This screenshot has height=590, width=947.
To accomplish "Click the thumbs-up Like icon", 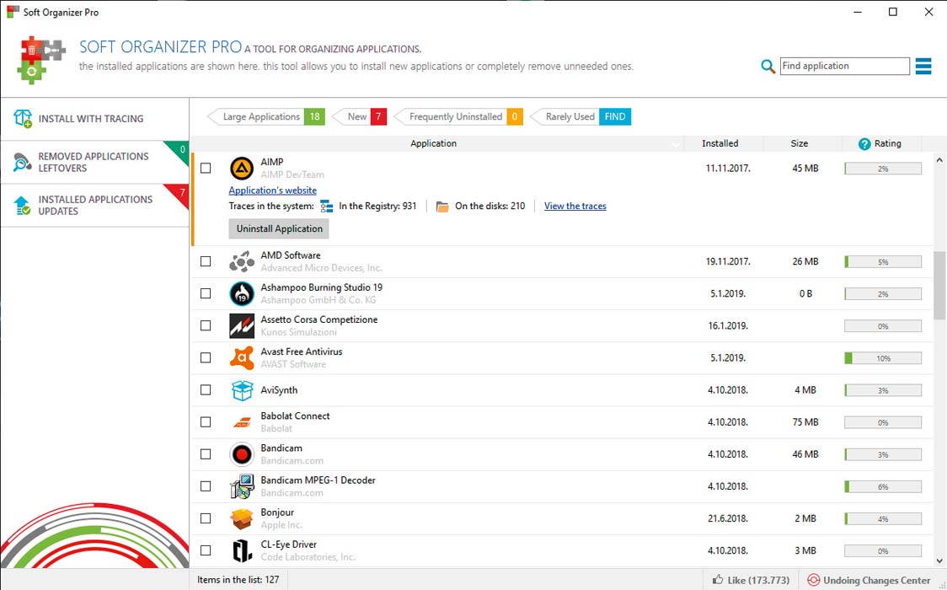I will (718, 580).
